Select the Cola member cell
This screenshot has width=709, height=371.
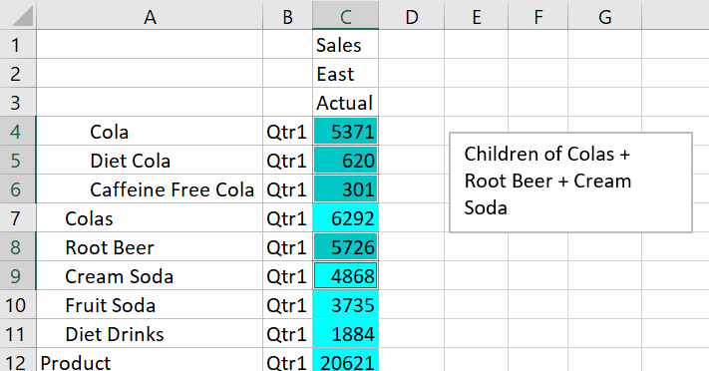pyautogui.click(x=150, y=132)
